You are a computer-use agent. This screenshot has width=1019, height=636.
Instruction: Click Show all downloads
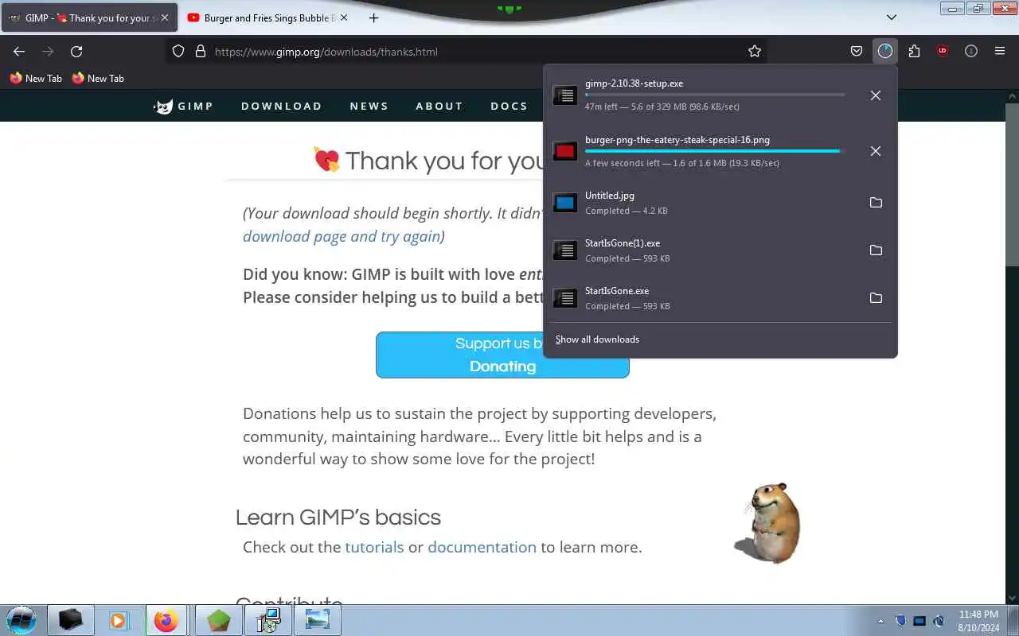coord(597,339)
